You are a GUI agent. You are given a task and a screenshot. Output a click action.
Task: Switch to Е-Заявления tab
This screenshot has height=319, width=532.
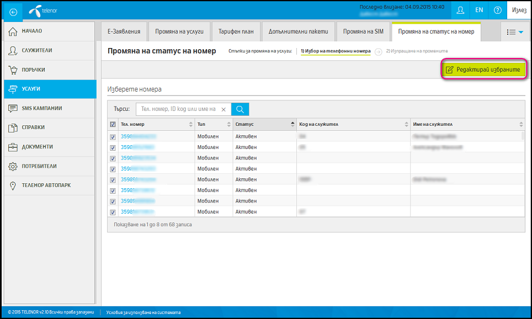point(124,31)
